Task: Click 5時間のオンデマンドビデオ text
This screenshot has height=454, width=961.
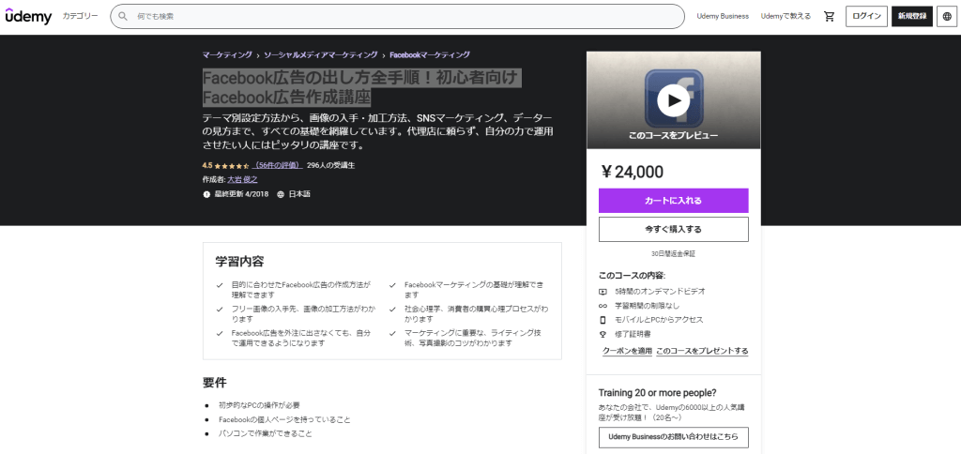Action: point(660,292)
